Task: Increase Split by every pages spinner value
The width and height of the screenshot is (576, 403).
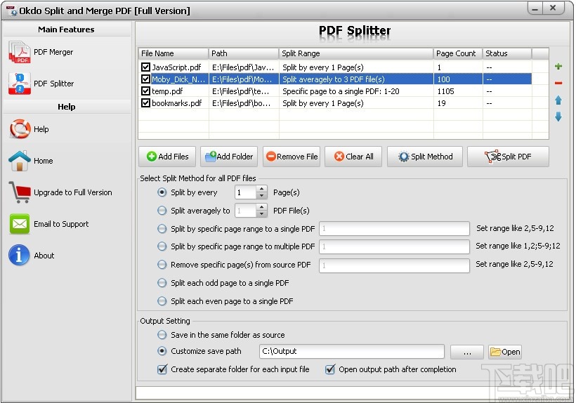Action: tap(261, 189)
